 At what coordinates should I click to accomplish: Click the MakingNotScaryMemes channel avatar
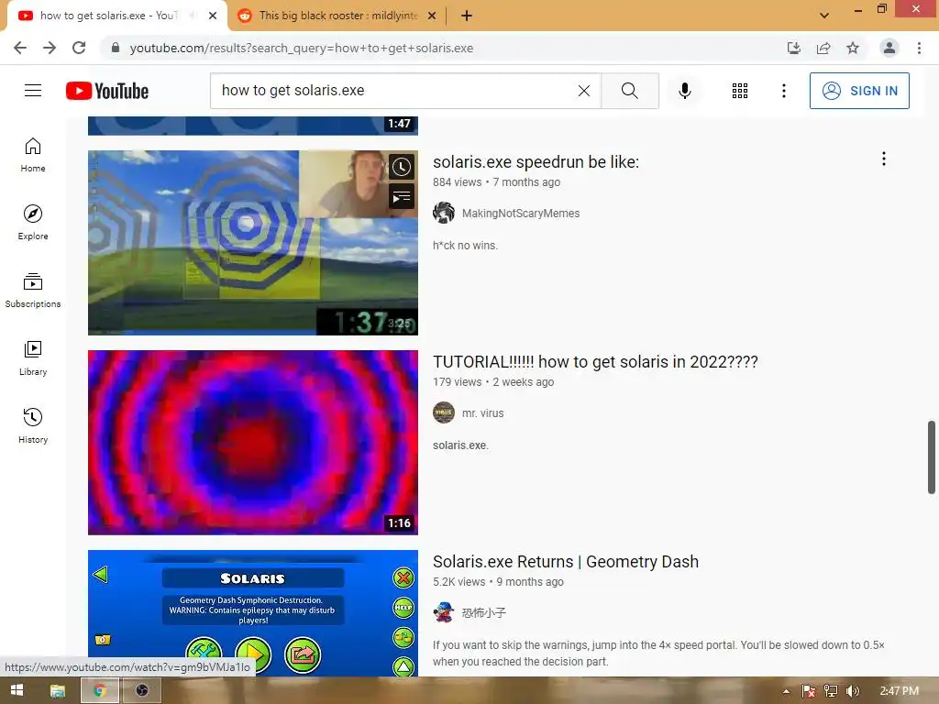click(x=444, y=213)
